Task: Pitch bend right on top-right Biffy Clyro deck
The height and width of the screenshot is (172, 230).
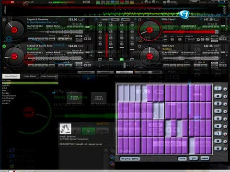Action: tap(225, 39)
